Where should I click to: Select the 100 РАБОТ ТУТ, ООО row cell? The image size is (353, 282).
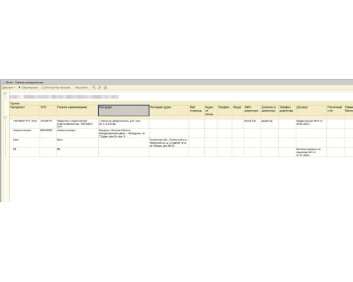[x=25, y=123]
